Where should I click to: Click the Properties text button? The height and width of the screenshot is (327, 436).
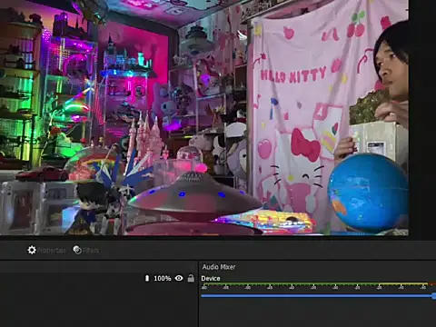(51, 251)
